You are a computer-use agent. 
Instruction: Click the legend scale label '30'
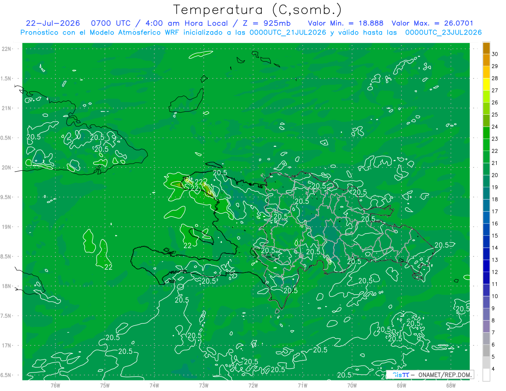pos(495,54)
